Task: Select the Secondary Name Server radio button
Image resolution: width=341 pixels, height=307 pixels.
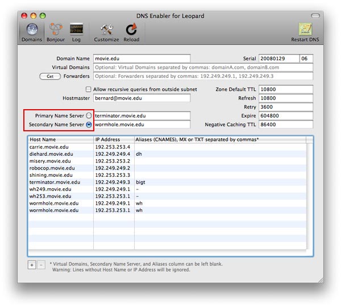Action: pos(88,124)
